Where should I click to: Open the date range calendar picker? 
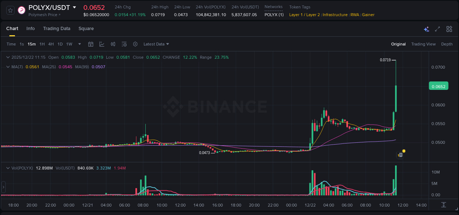91,44
